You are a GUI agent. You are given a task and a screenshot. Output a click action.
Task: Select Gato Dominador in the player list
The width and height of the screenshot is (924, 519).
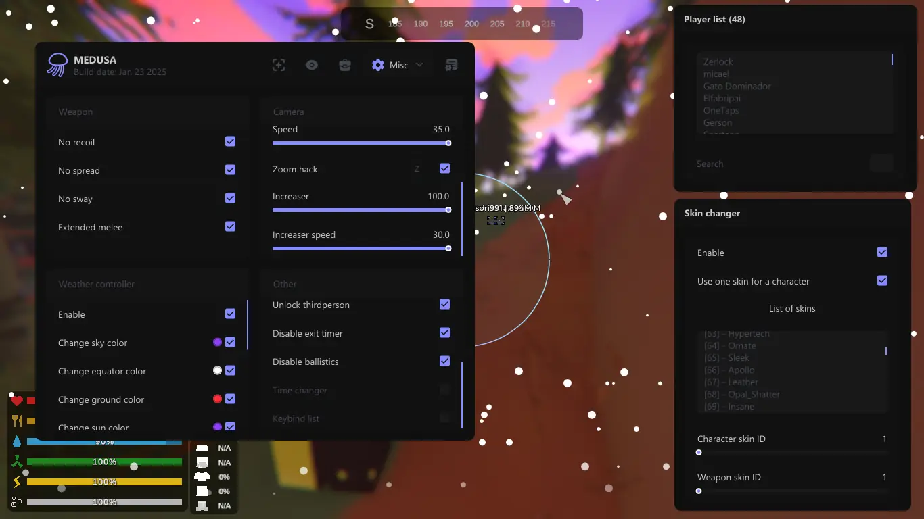click(x=737, y=86)
